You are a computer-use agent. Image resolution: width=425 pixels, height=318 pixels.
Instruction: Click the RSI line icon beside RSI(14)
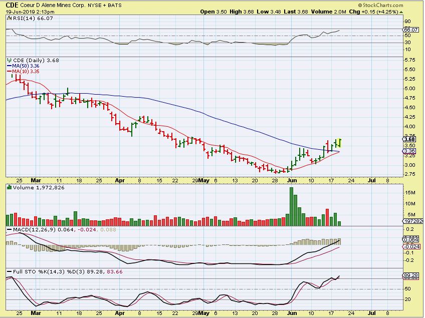coord(9,18)
